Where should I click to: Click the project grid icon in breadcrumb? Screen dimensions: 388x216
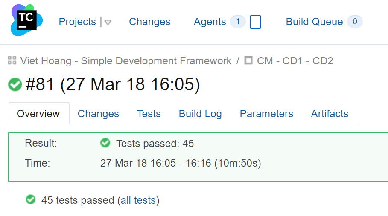(12, 60)
